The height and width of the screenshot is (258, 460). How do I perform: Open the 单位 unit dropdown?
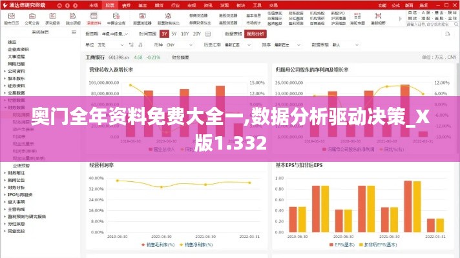[111, 45]
